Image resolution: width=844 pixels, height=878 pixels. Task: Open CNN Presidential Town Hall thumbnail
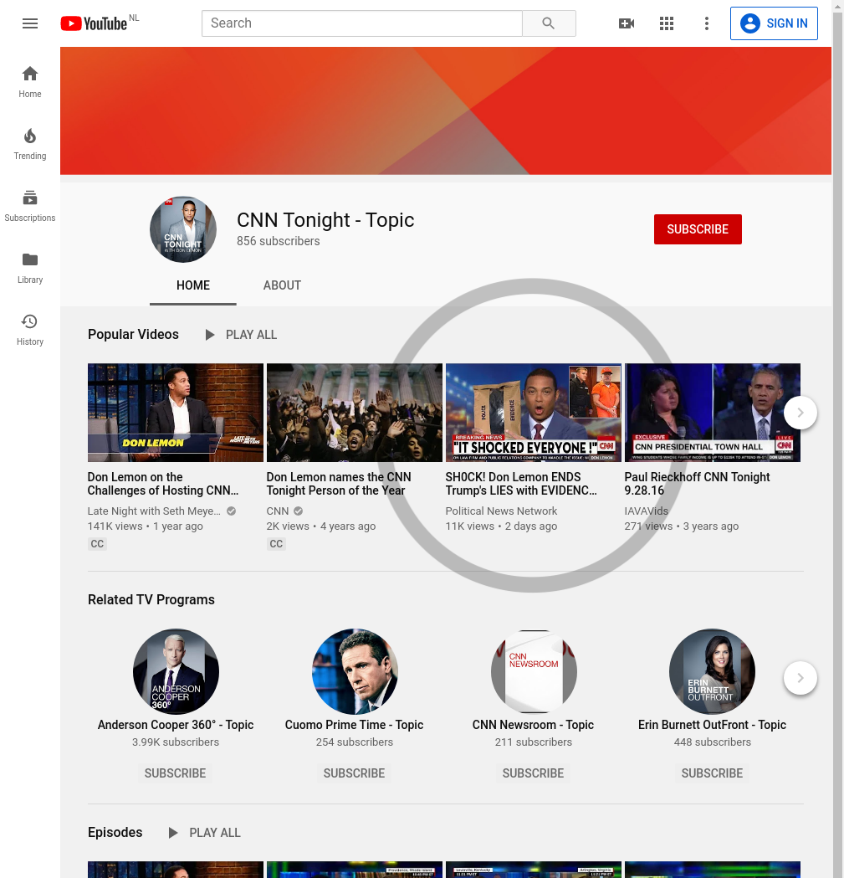pyautogui.click(x=713, y=413)
